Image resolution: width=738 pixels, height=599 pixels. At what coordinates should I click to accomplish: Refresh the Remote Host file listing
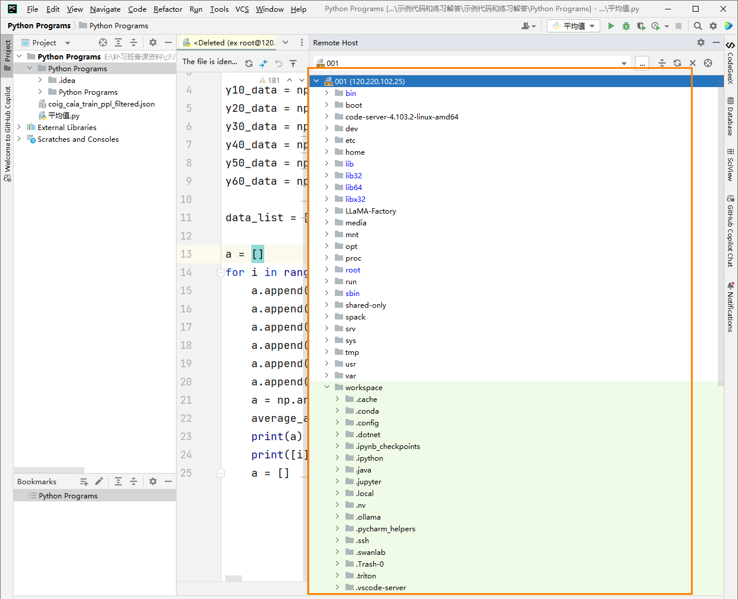677,63
